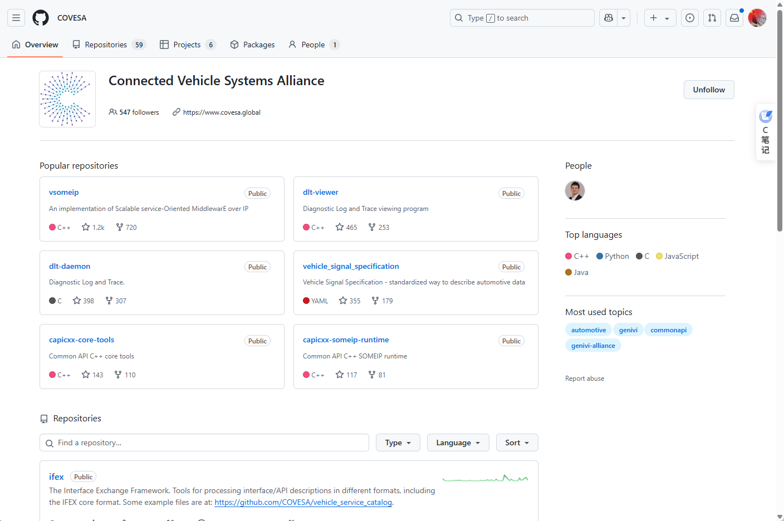Screen dimensions: 784x521
Task: View vsomeip 1.2k stargazers
Action: 93,227
